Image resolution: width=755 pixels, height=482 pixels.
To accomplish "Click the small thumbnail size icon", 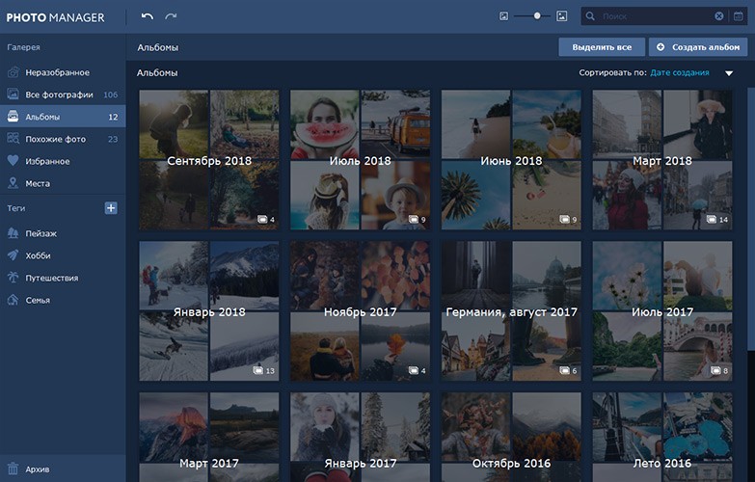I will point(503,16).
